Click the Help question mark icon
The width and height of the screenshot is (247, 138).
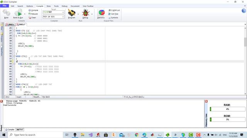point(244,11)
